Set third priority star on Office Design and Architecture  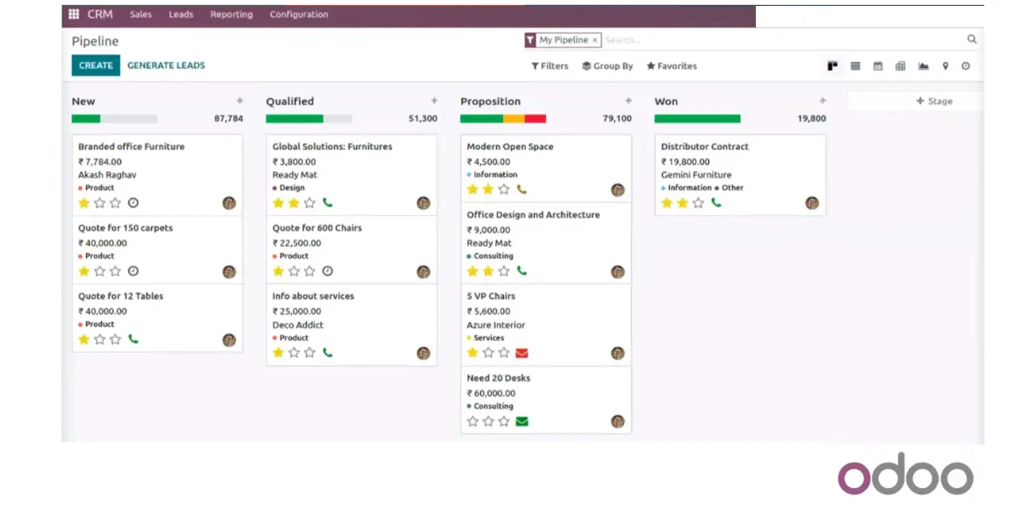(504, 271)
